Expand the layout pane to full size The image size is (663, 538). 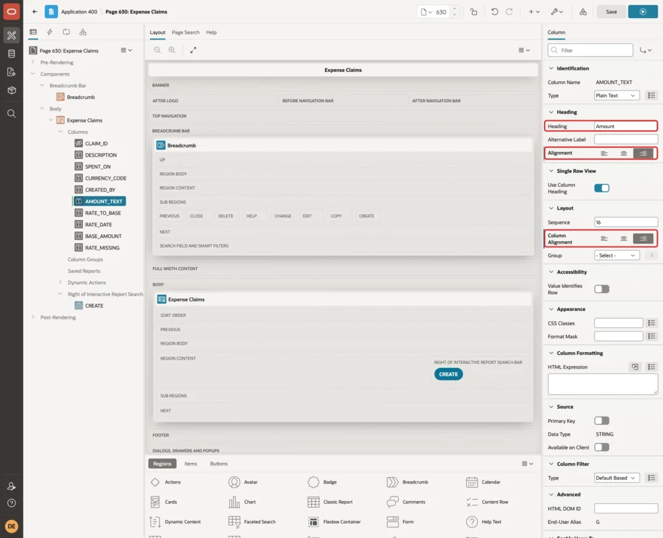click(x=193, y=50)
